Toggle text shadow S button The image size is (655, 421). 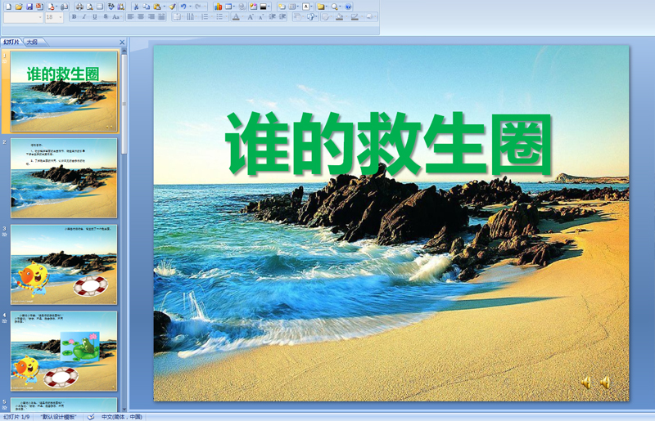coord(106,16)
